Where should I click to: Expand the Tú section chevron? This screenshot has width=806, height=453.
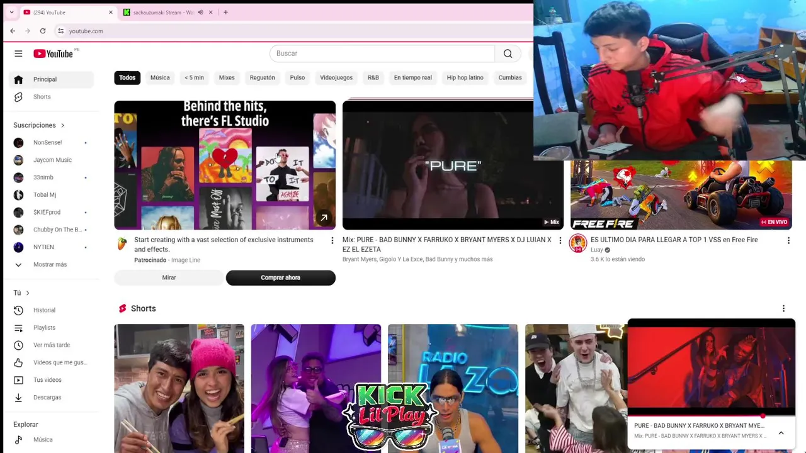[x=27, y=293]
